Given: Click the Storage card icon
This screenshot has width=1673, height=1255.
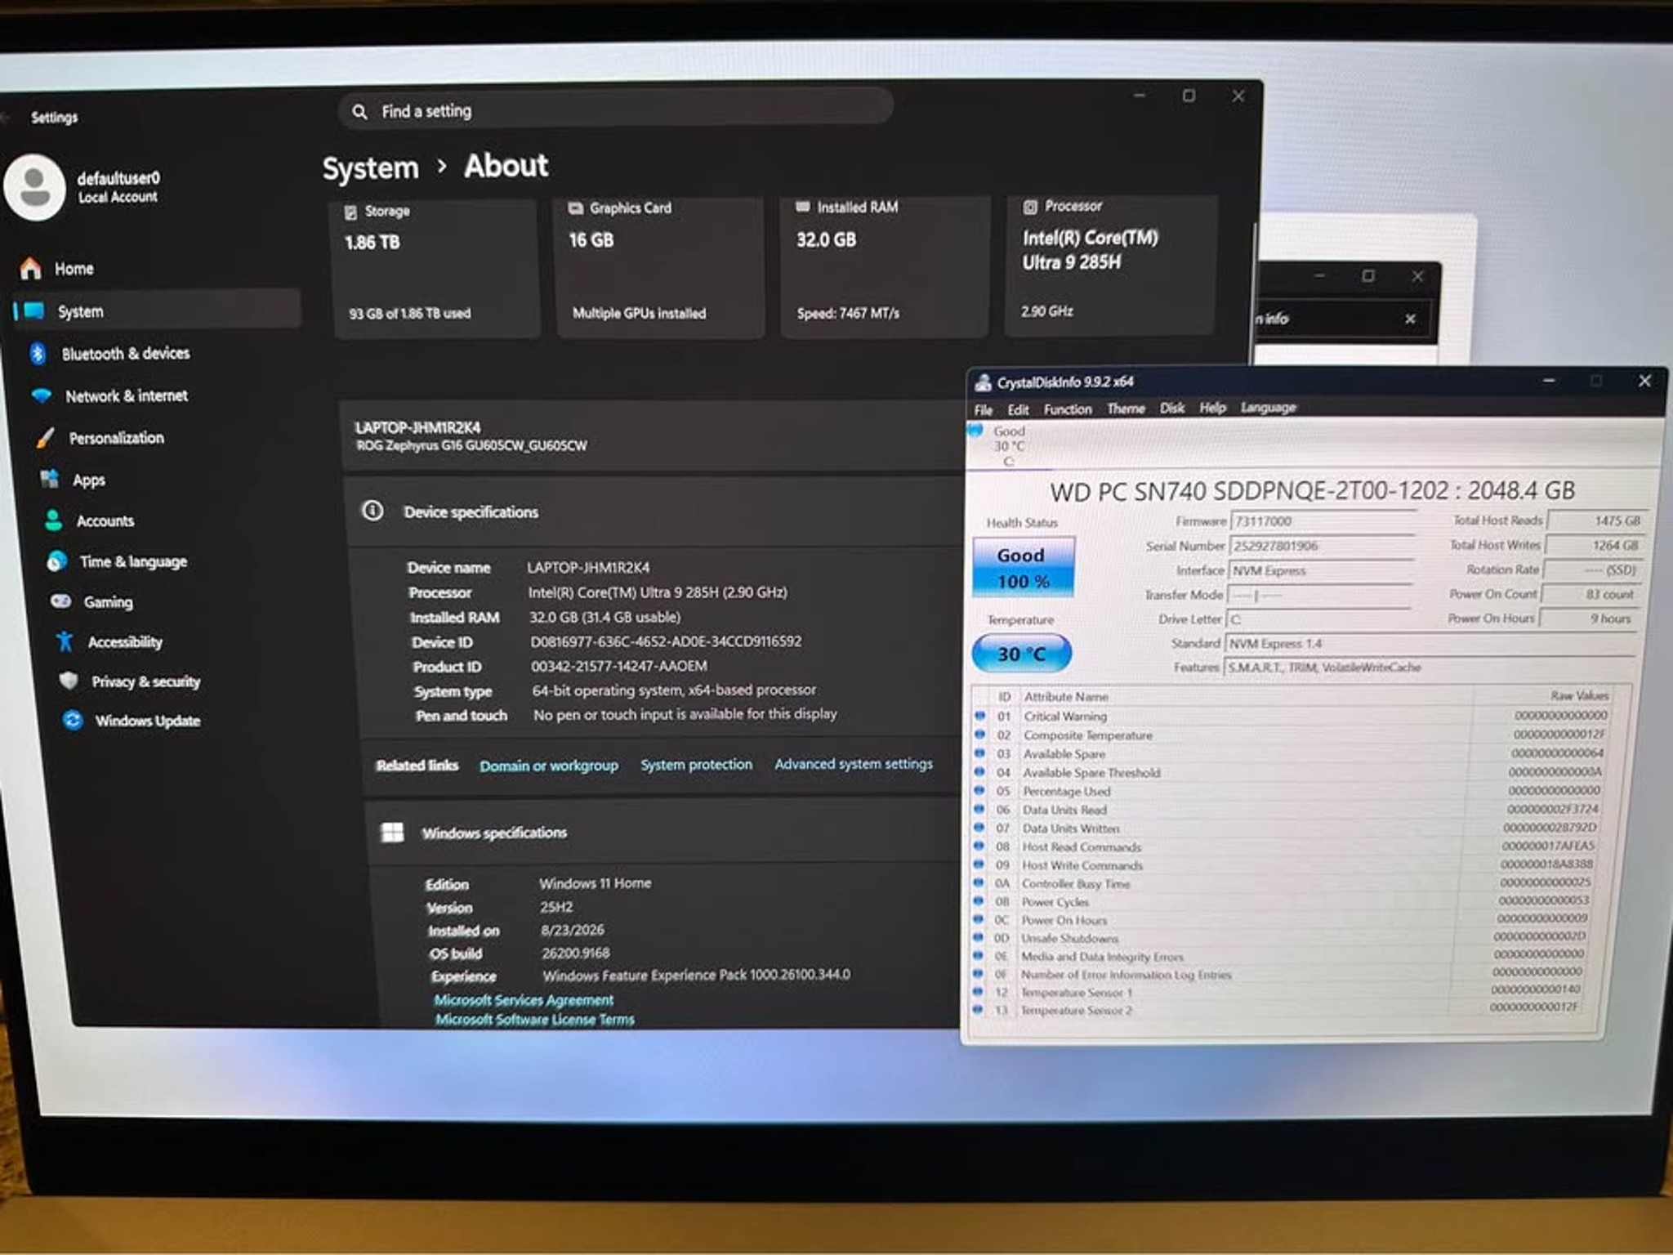Looking at the screenshot, I should (x=351, y=212).
